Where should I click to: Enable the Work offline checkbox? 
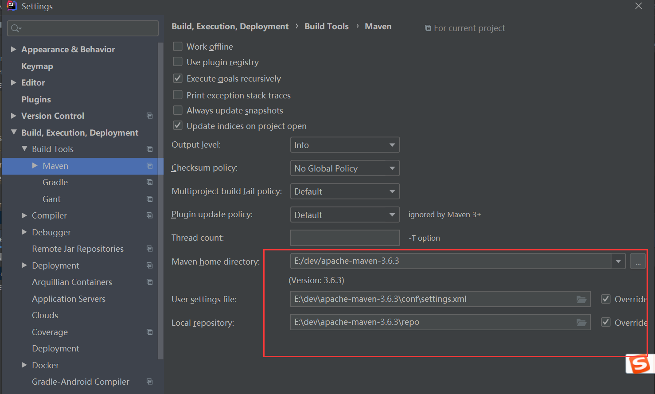coord(177,46)
